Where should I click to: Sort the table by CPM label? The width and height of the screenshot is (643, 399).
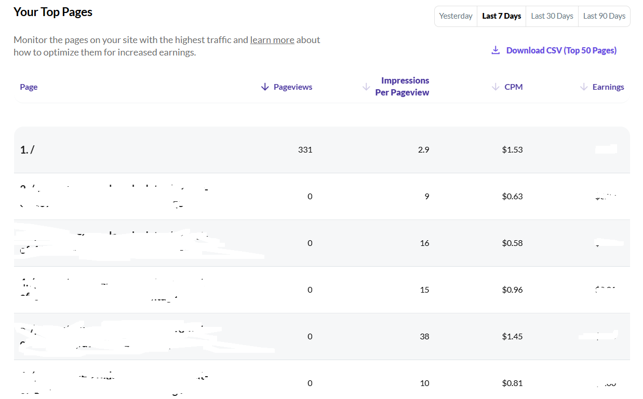(513, 87)
